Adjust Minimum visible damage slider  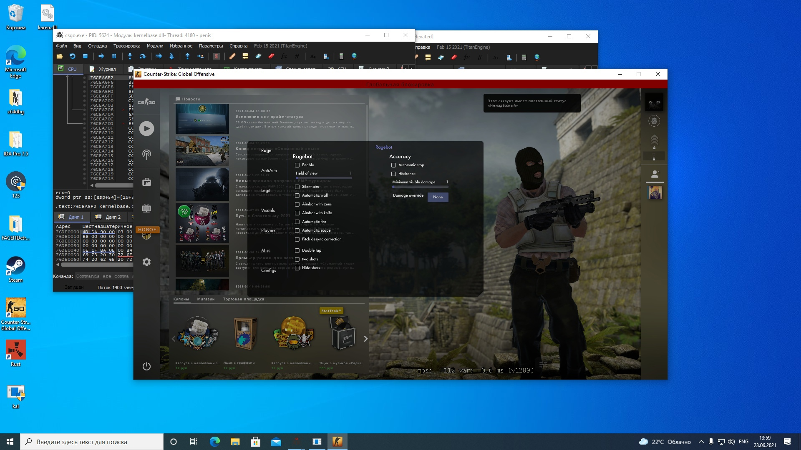420,187
